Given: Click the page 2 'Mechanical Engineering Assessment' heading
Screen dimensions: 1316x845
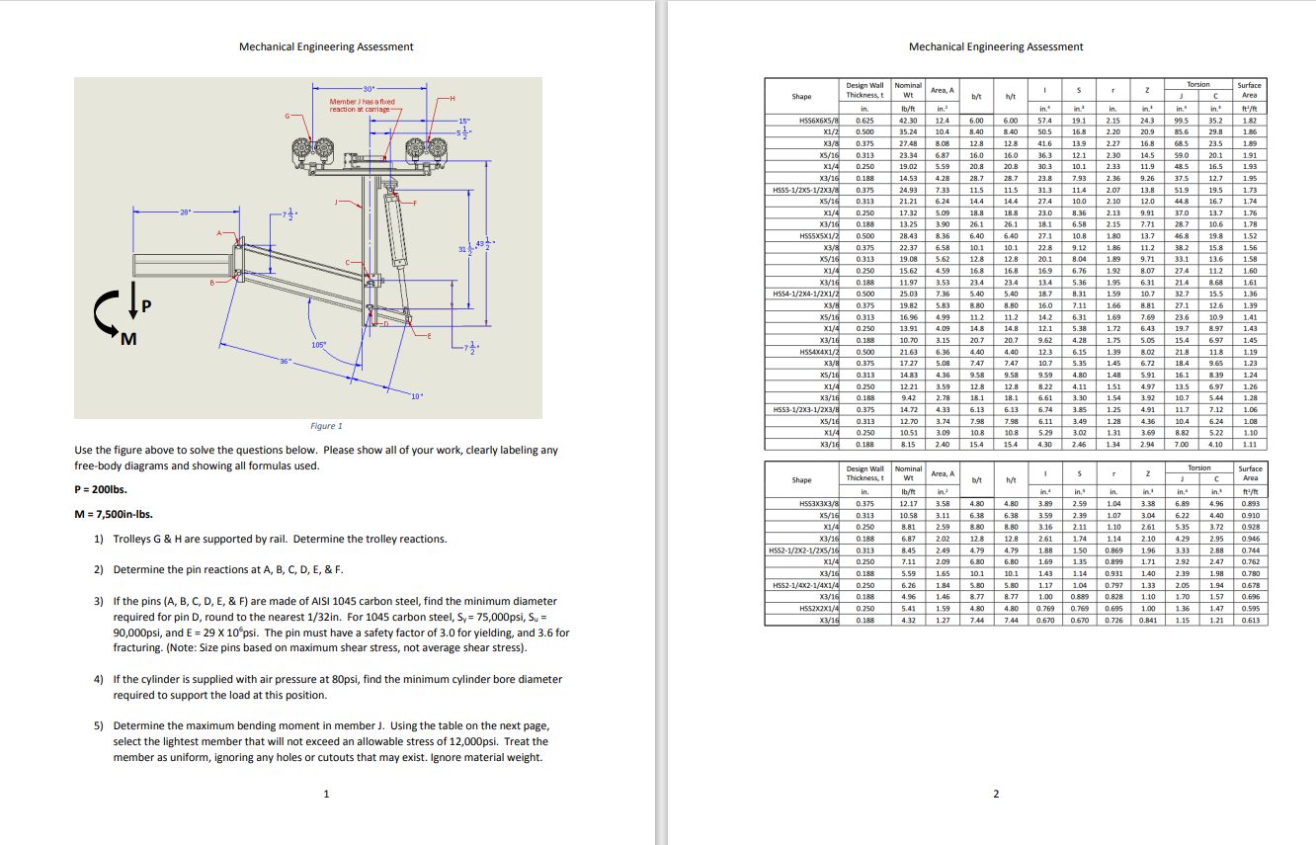Looking at the screenshot, I should 996,46.
